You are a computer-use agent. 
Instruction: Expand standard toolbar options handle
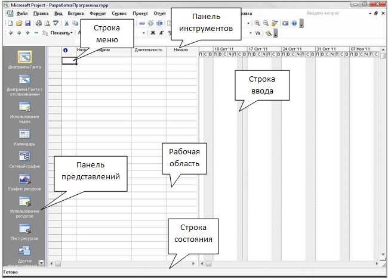301,23
